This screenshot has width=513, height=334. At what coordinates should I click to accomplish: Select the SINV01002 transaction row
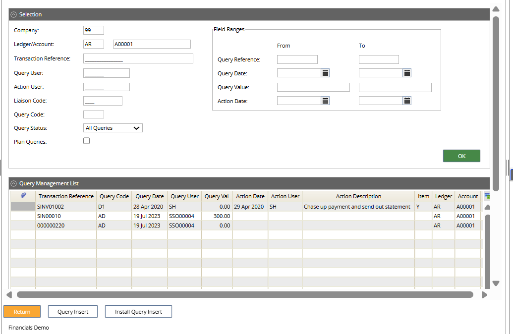coord(247,207)
